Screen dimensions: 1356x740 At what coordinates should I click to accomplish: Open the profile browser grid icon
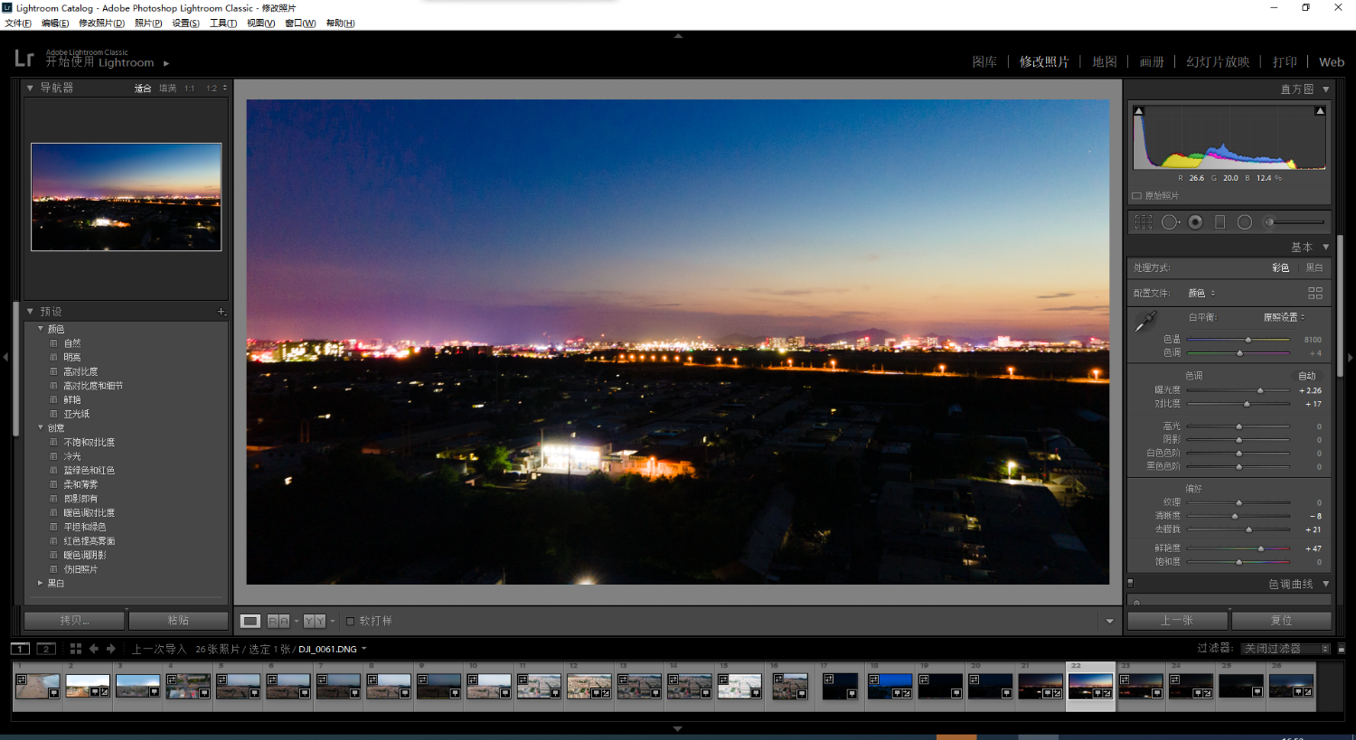click(1315, 293)
